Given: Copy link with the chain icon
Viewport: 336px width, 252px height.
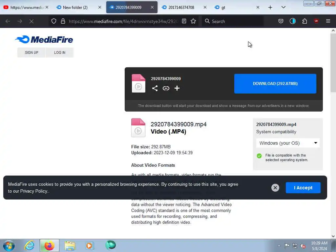Looking at the screenshot, I should [166, 88].
